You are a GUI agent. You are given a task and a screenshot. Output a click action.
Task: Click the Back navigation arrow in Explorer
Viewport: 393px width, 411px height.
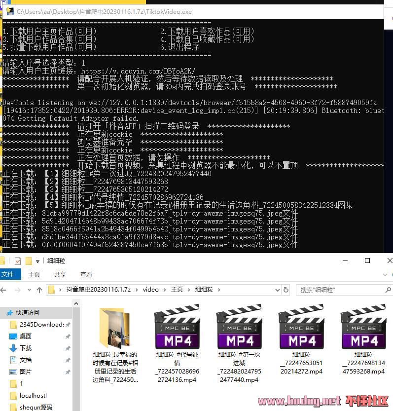[x=3, y=290]
